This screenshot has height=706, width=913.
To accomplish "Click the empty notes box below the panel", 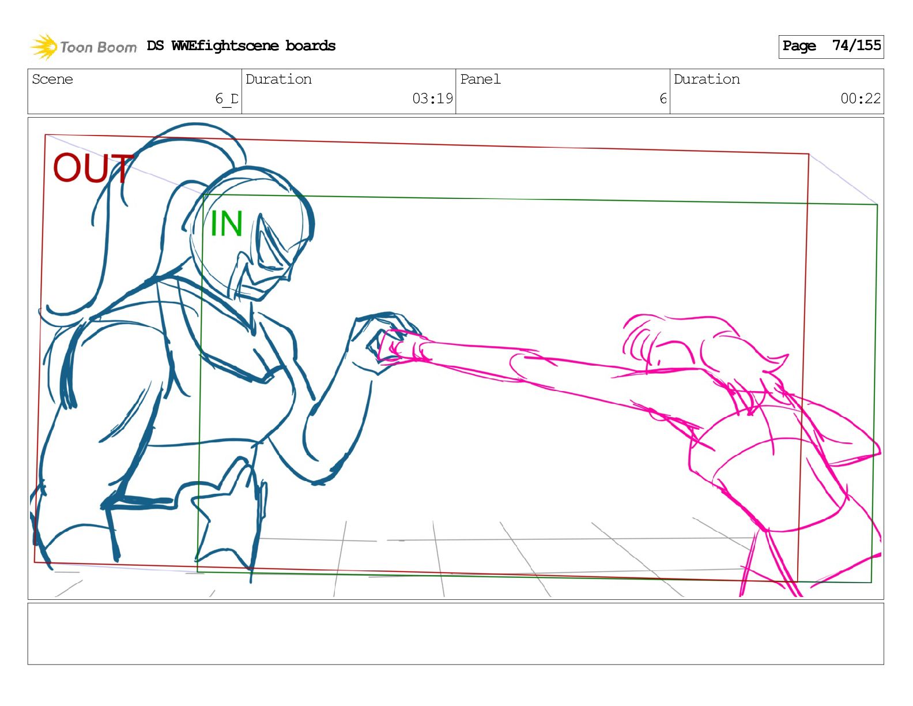I will coord(455,633).
